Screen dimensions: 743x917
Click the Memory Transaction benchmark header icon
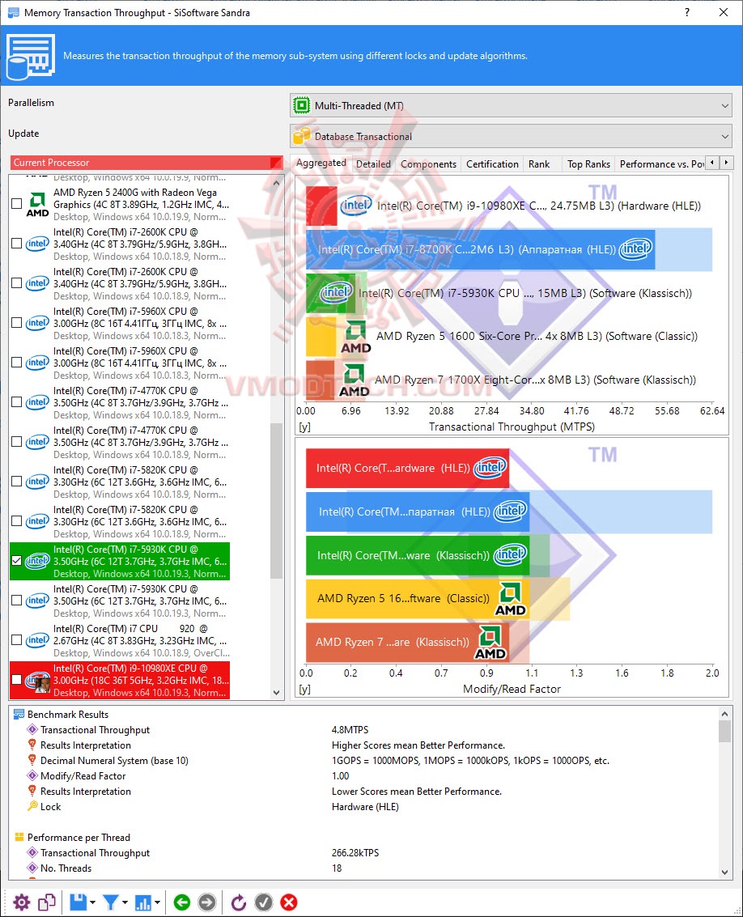click(x=31, y=56)
